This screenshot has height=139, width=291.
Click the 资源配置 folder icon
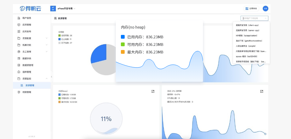pyautogui.click(x=19, y=38)
